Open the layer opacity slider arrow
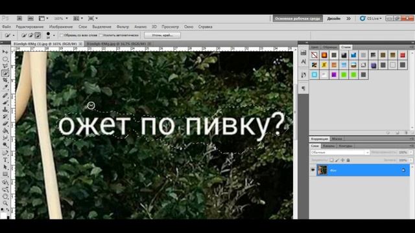The height and width of the screenshot is (233, 415). click(411, 153)
